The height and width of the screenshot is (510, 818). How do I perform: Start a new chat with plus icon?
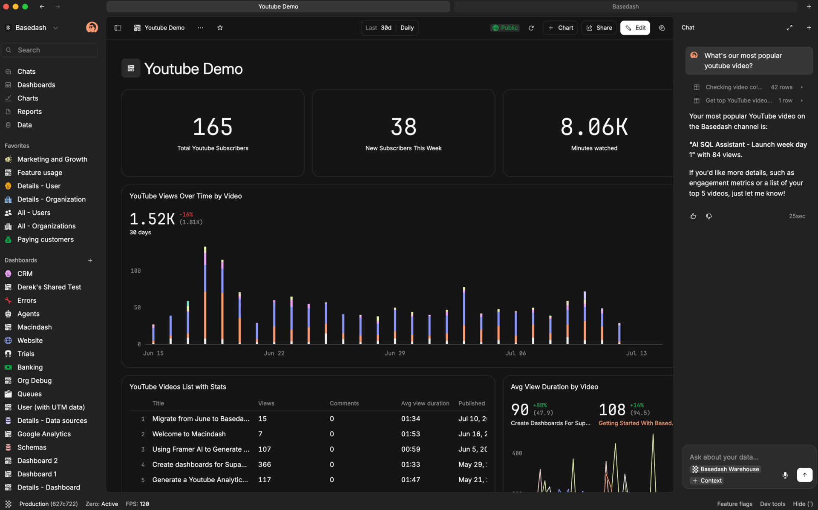[x=809, y=28]
